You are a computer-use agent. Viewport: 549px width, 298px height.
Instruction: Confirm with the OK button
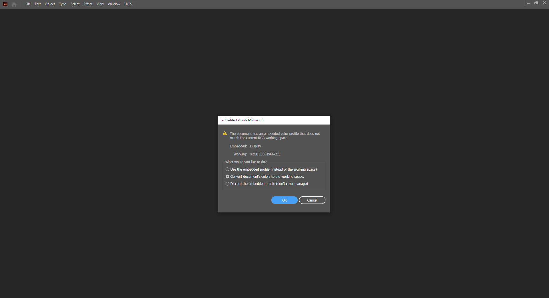pyautogui.click(x=284, y=200)
